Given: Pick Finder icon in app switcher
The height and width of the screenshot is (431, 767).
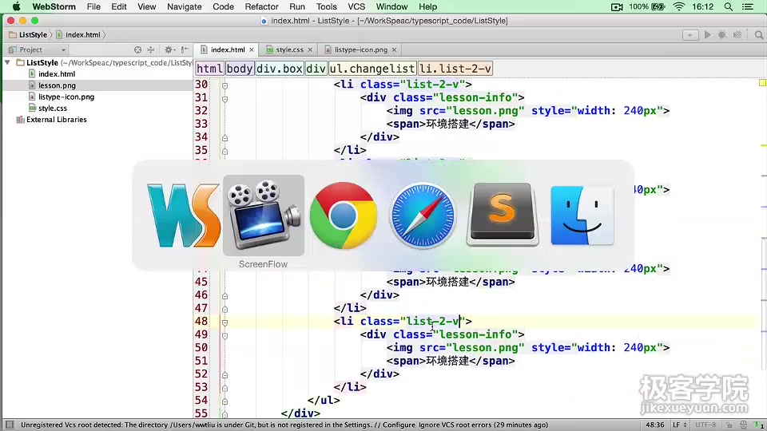Looking at the screenshot, I should coord(582,215).
